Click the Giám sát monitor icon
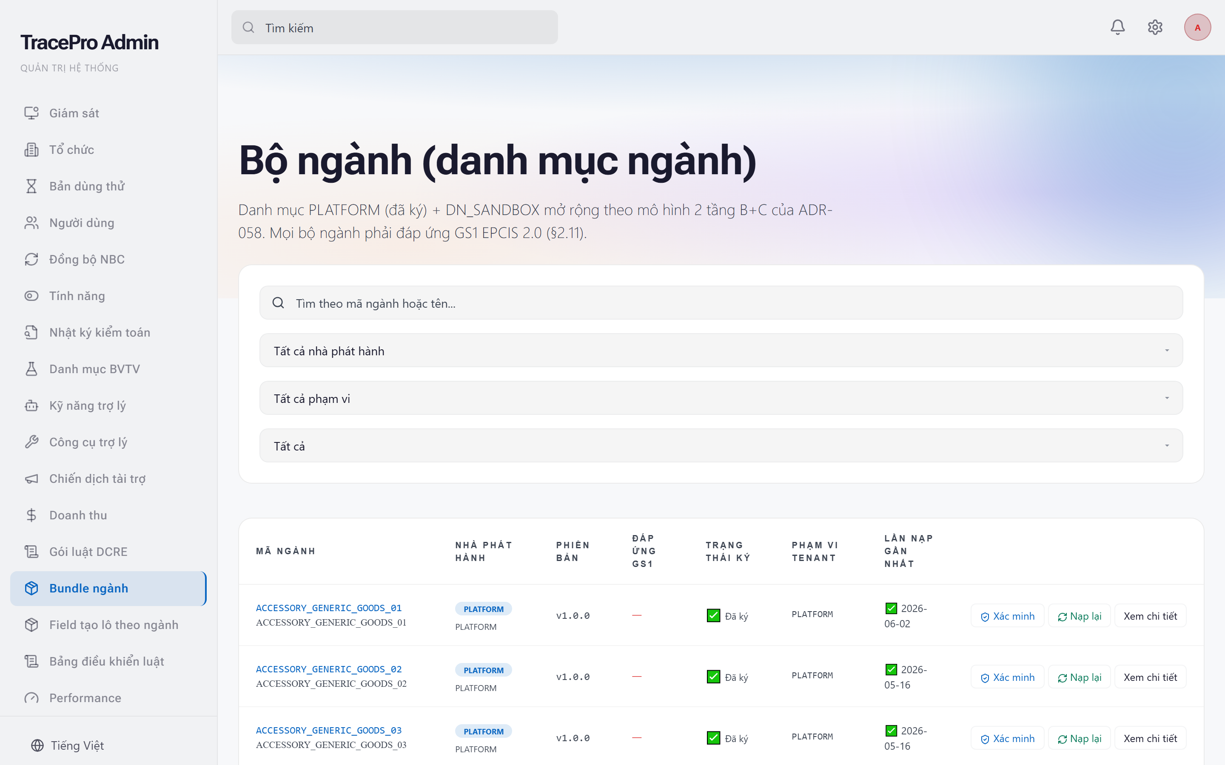Viewport: 1225px width, 765px height. coord(31,113)
